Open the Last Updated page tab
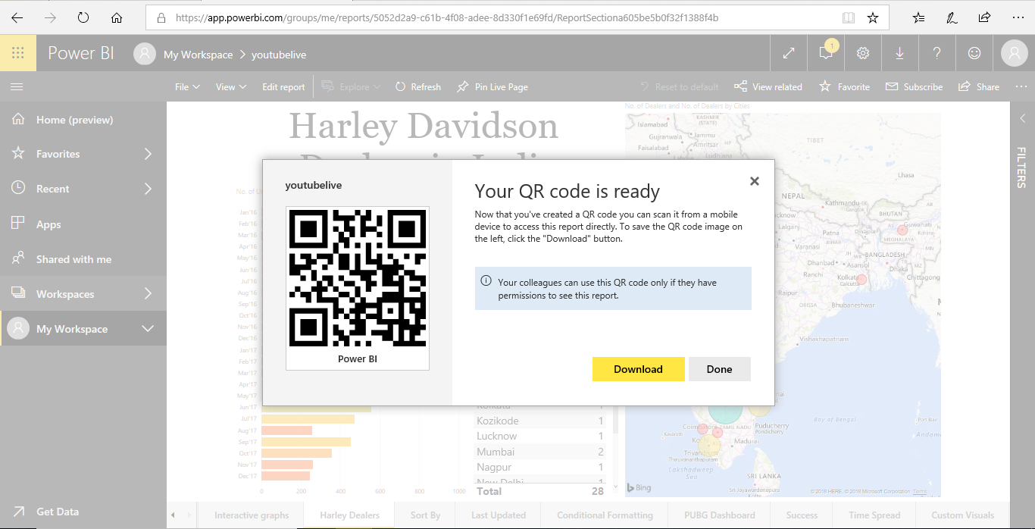The height and width of the screenshot is (529, 1035). coord(498,515)
